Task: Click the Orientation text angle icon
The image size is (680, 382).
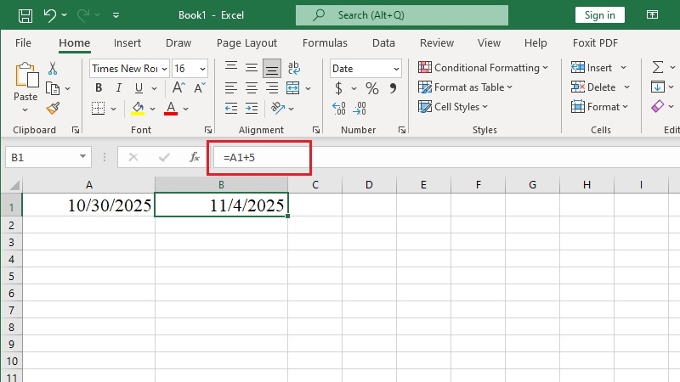Action: pyautogui.click(x=278, y=109)
